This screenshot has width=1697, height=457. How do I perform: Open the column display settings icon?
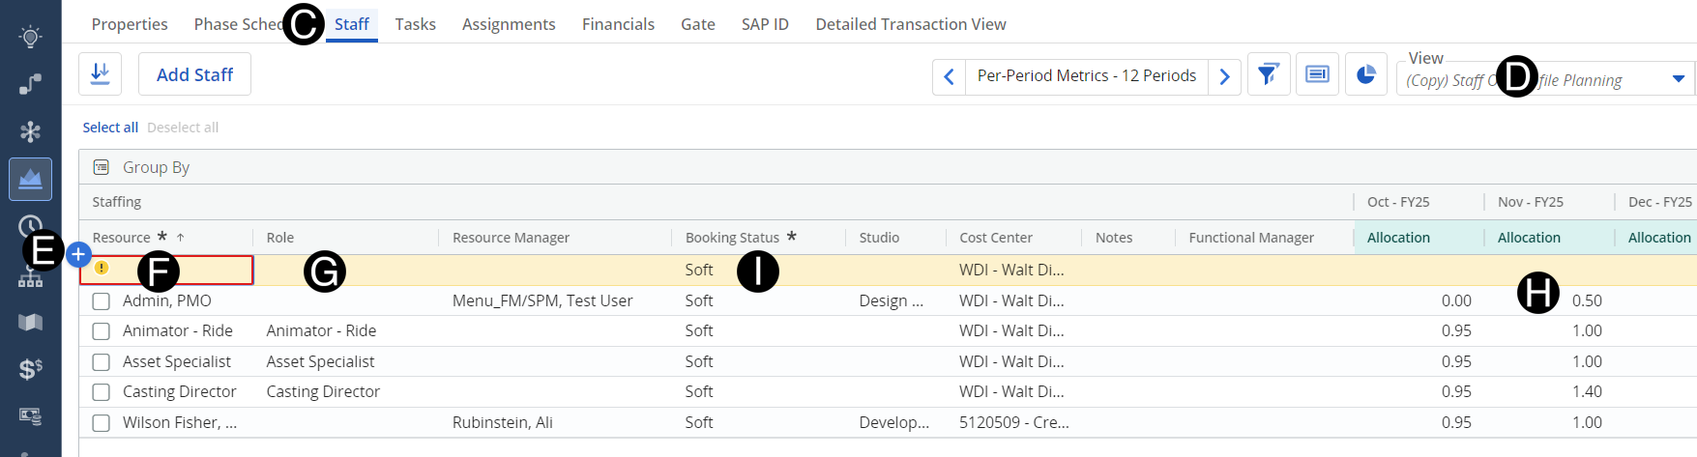click(x=1317, y=74)
